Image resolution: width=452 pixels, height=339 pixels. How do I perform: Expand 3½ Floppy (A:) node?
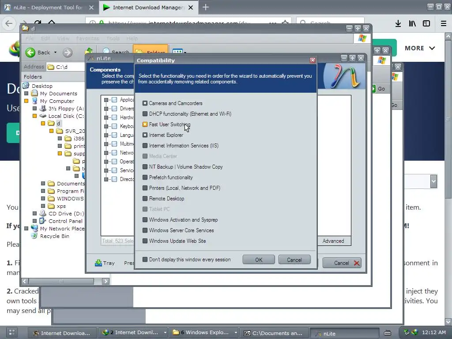[x=34, y=109]
